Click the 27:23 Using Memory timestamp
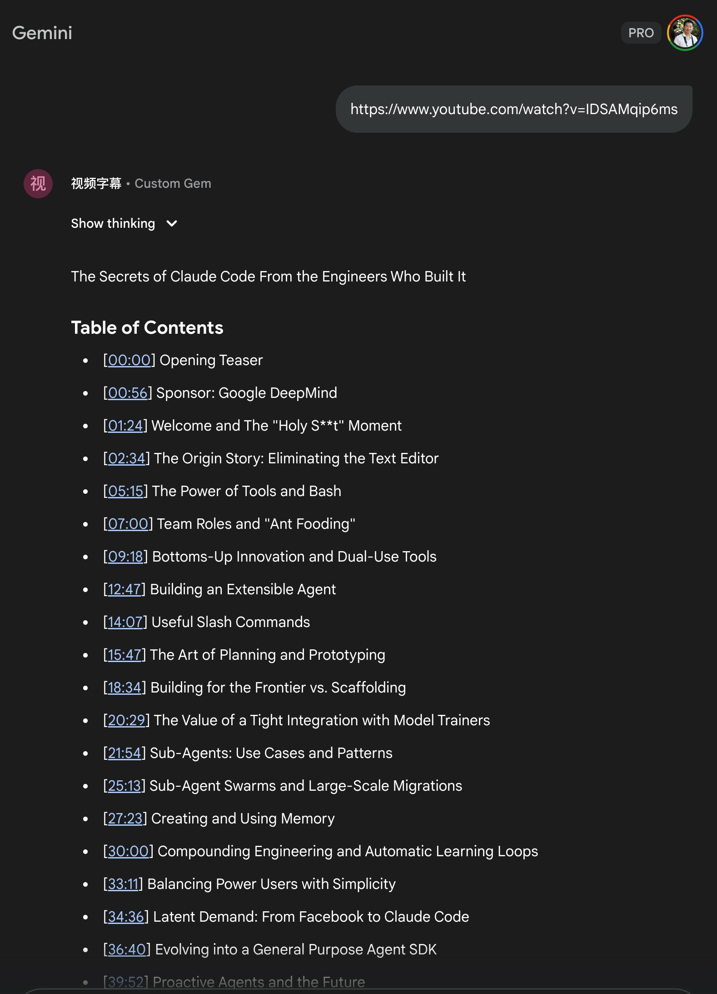The image size is (717, 994). (125, 818)
